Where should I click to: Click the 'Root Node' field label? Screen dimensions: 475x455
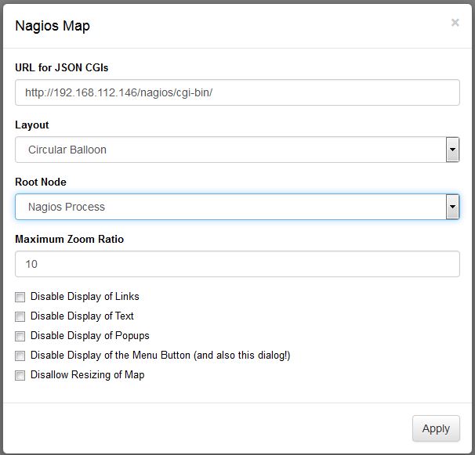coord(41,182)
